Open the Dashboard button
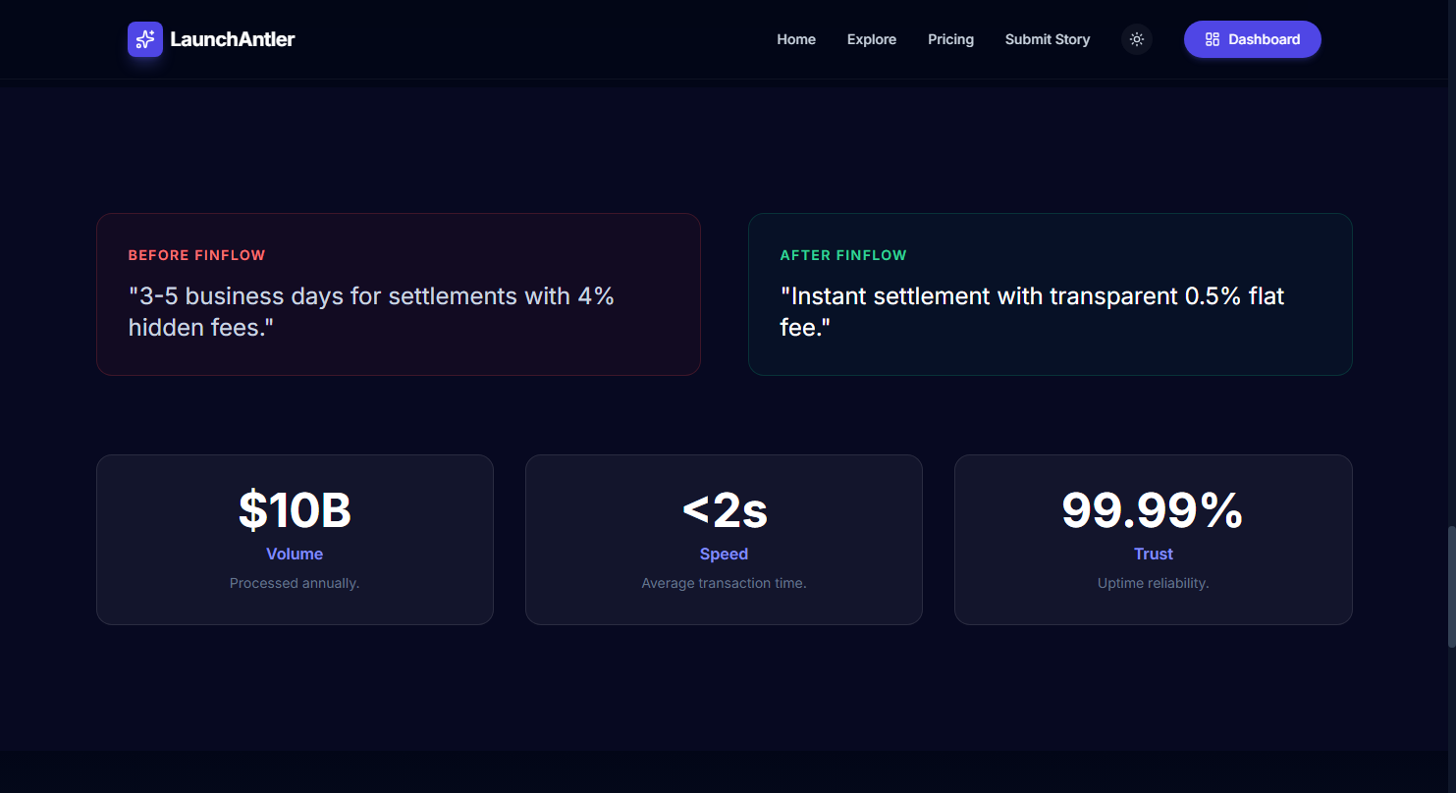 point(1252,39)
